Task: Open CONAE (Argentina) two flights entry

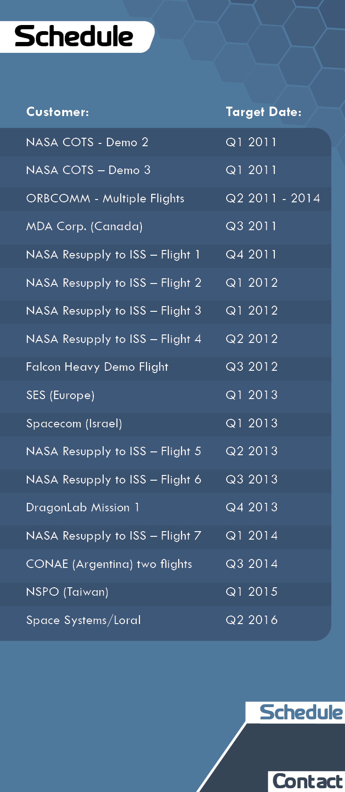Action: tap(165, 564)
